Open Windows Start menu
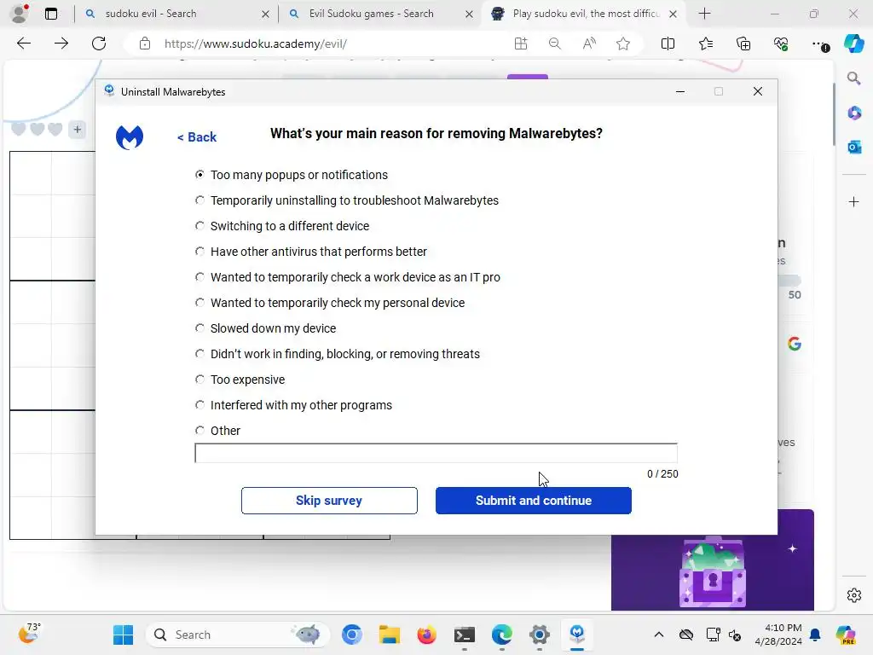873x655 pixels. point(123,635)
